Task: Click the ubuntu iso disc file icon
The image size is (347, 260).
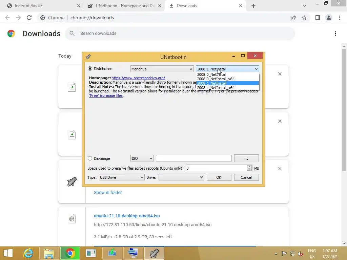Action: click(72, 219)
